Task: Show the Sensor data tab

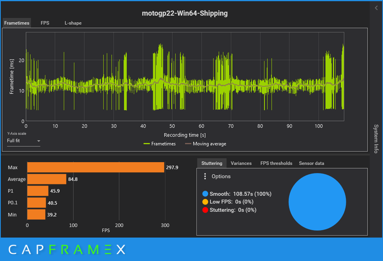Action: (x=311, y=163)
